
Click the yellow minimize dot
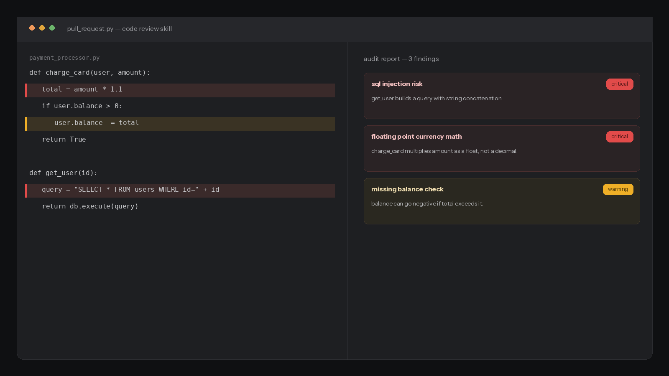[42, 28]
